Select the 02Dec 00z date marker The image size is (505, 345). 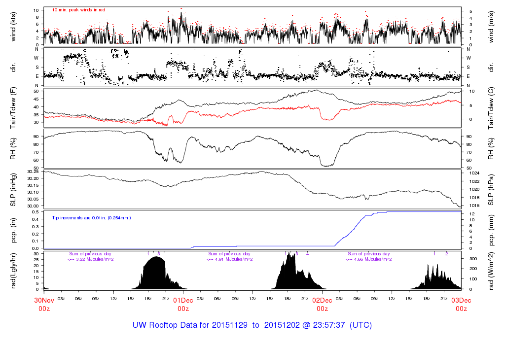(322, 304)
